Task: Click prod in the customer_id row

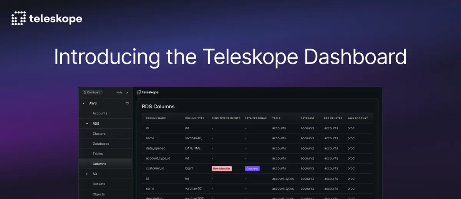Action: coord(351,168)
